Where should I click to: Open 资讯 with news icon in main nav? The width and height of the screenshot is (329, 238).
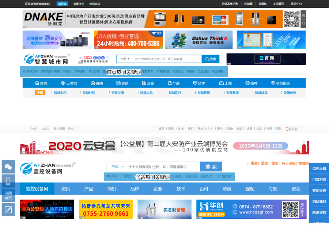tap(122, 83)
